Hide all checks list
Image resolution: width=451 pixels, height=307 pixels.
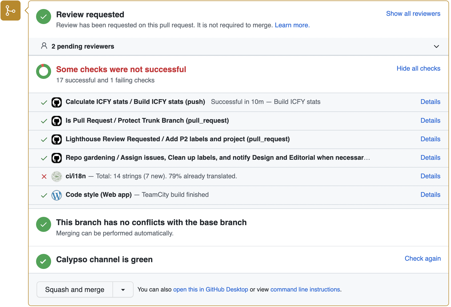click(418, 69)
